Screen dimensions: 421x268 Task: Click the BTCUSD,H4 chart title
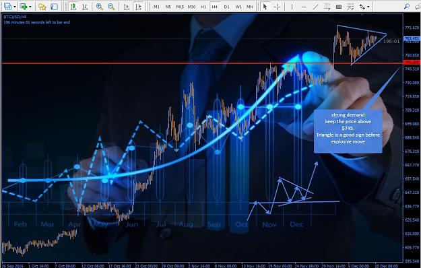click(x=15, y=17)
